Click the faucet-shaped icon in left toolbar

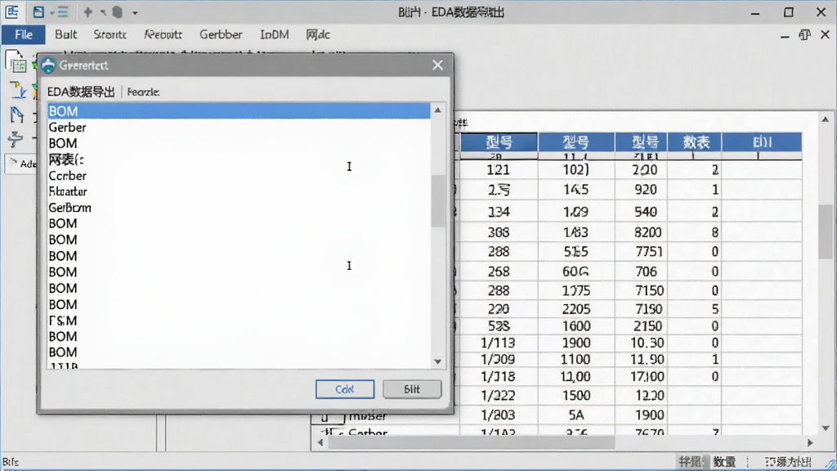(16, 139)
